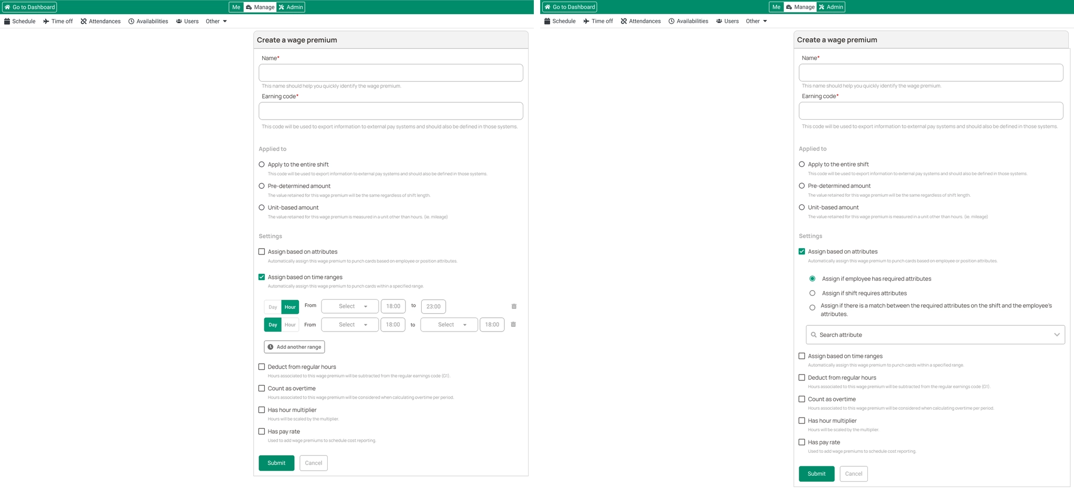
Task: Click the Go to Dashboard home icon in the right screen
Action: (547, 7)
